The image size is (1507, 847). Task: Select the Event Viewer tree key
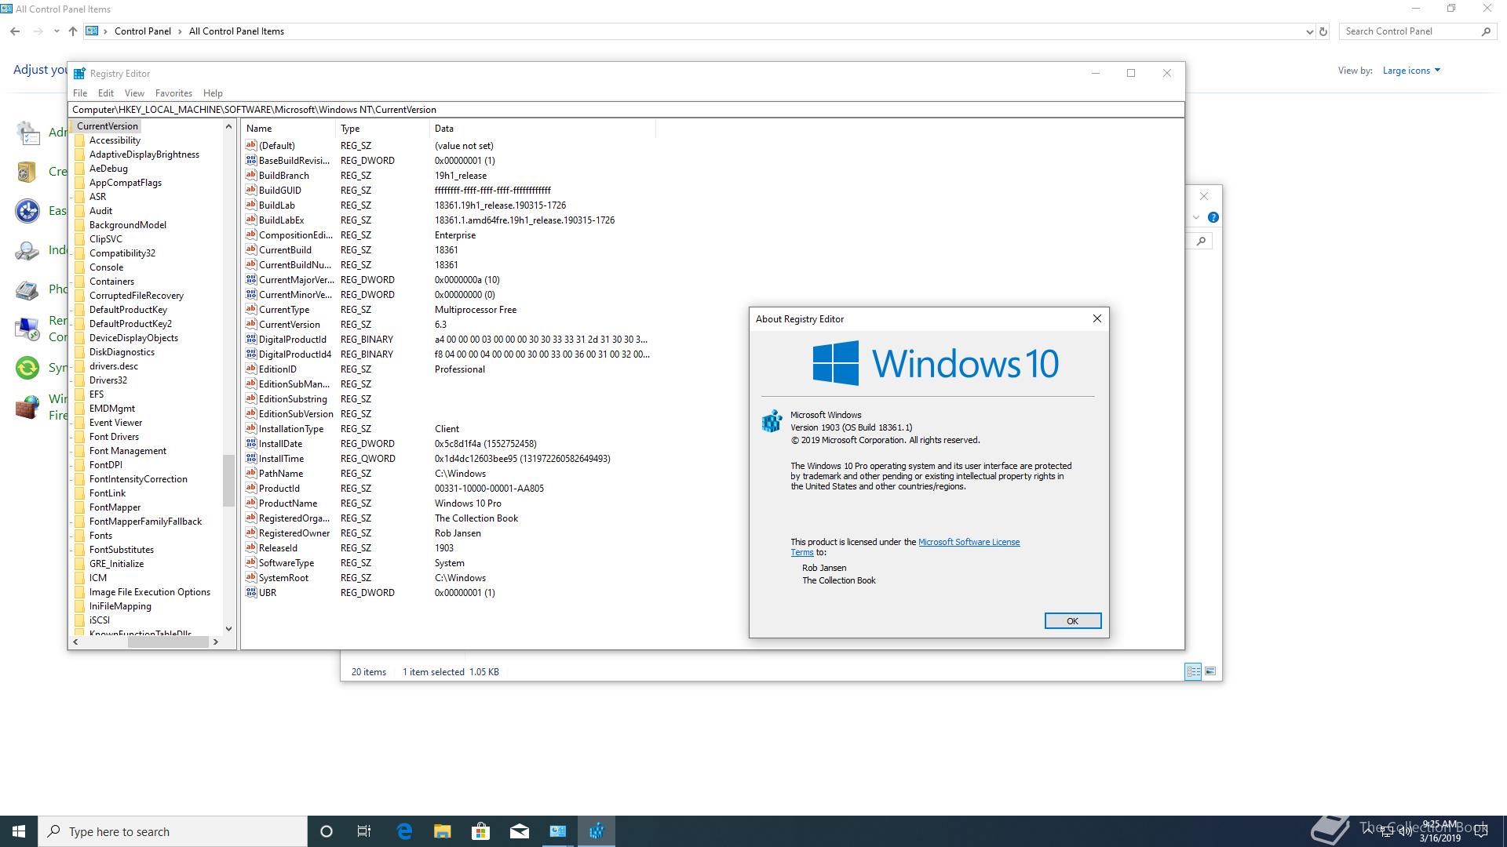pyautogui.click(x=115, y=423)
